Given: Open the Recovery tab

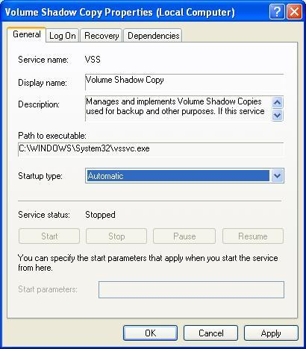Looking at the screenshot, I should click(102, 36).
